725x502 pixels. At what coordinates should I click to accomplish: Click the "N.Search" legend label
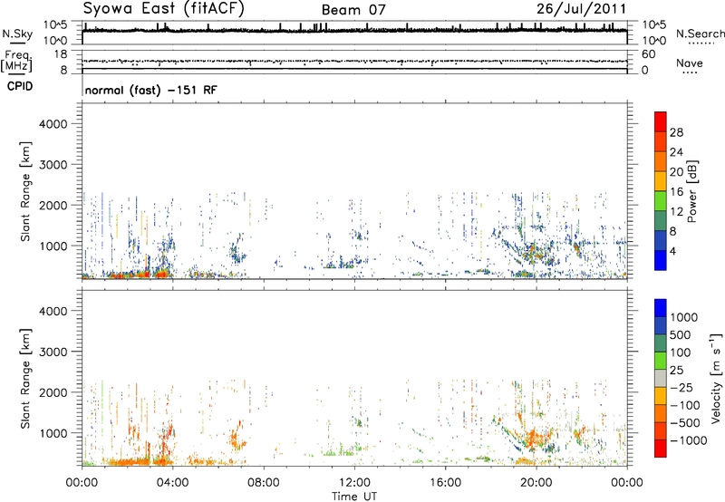700,34
